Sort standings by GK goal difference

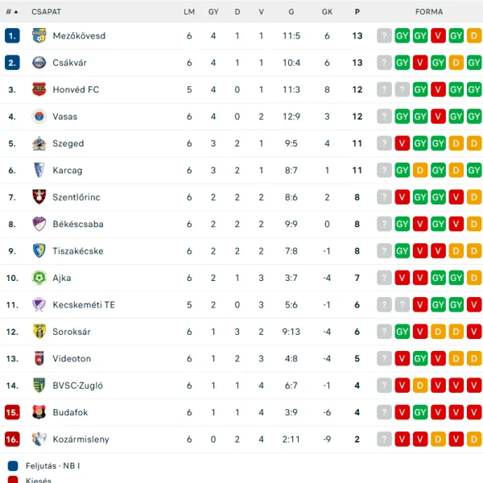coord(327,12)
